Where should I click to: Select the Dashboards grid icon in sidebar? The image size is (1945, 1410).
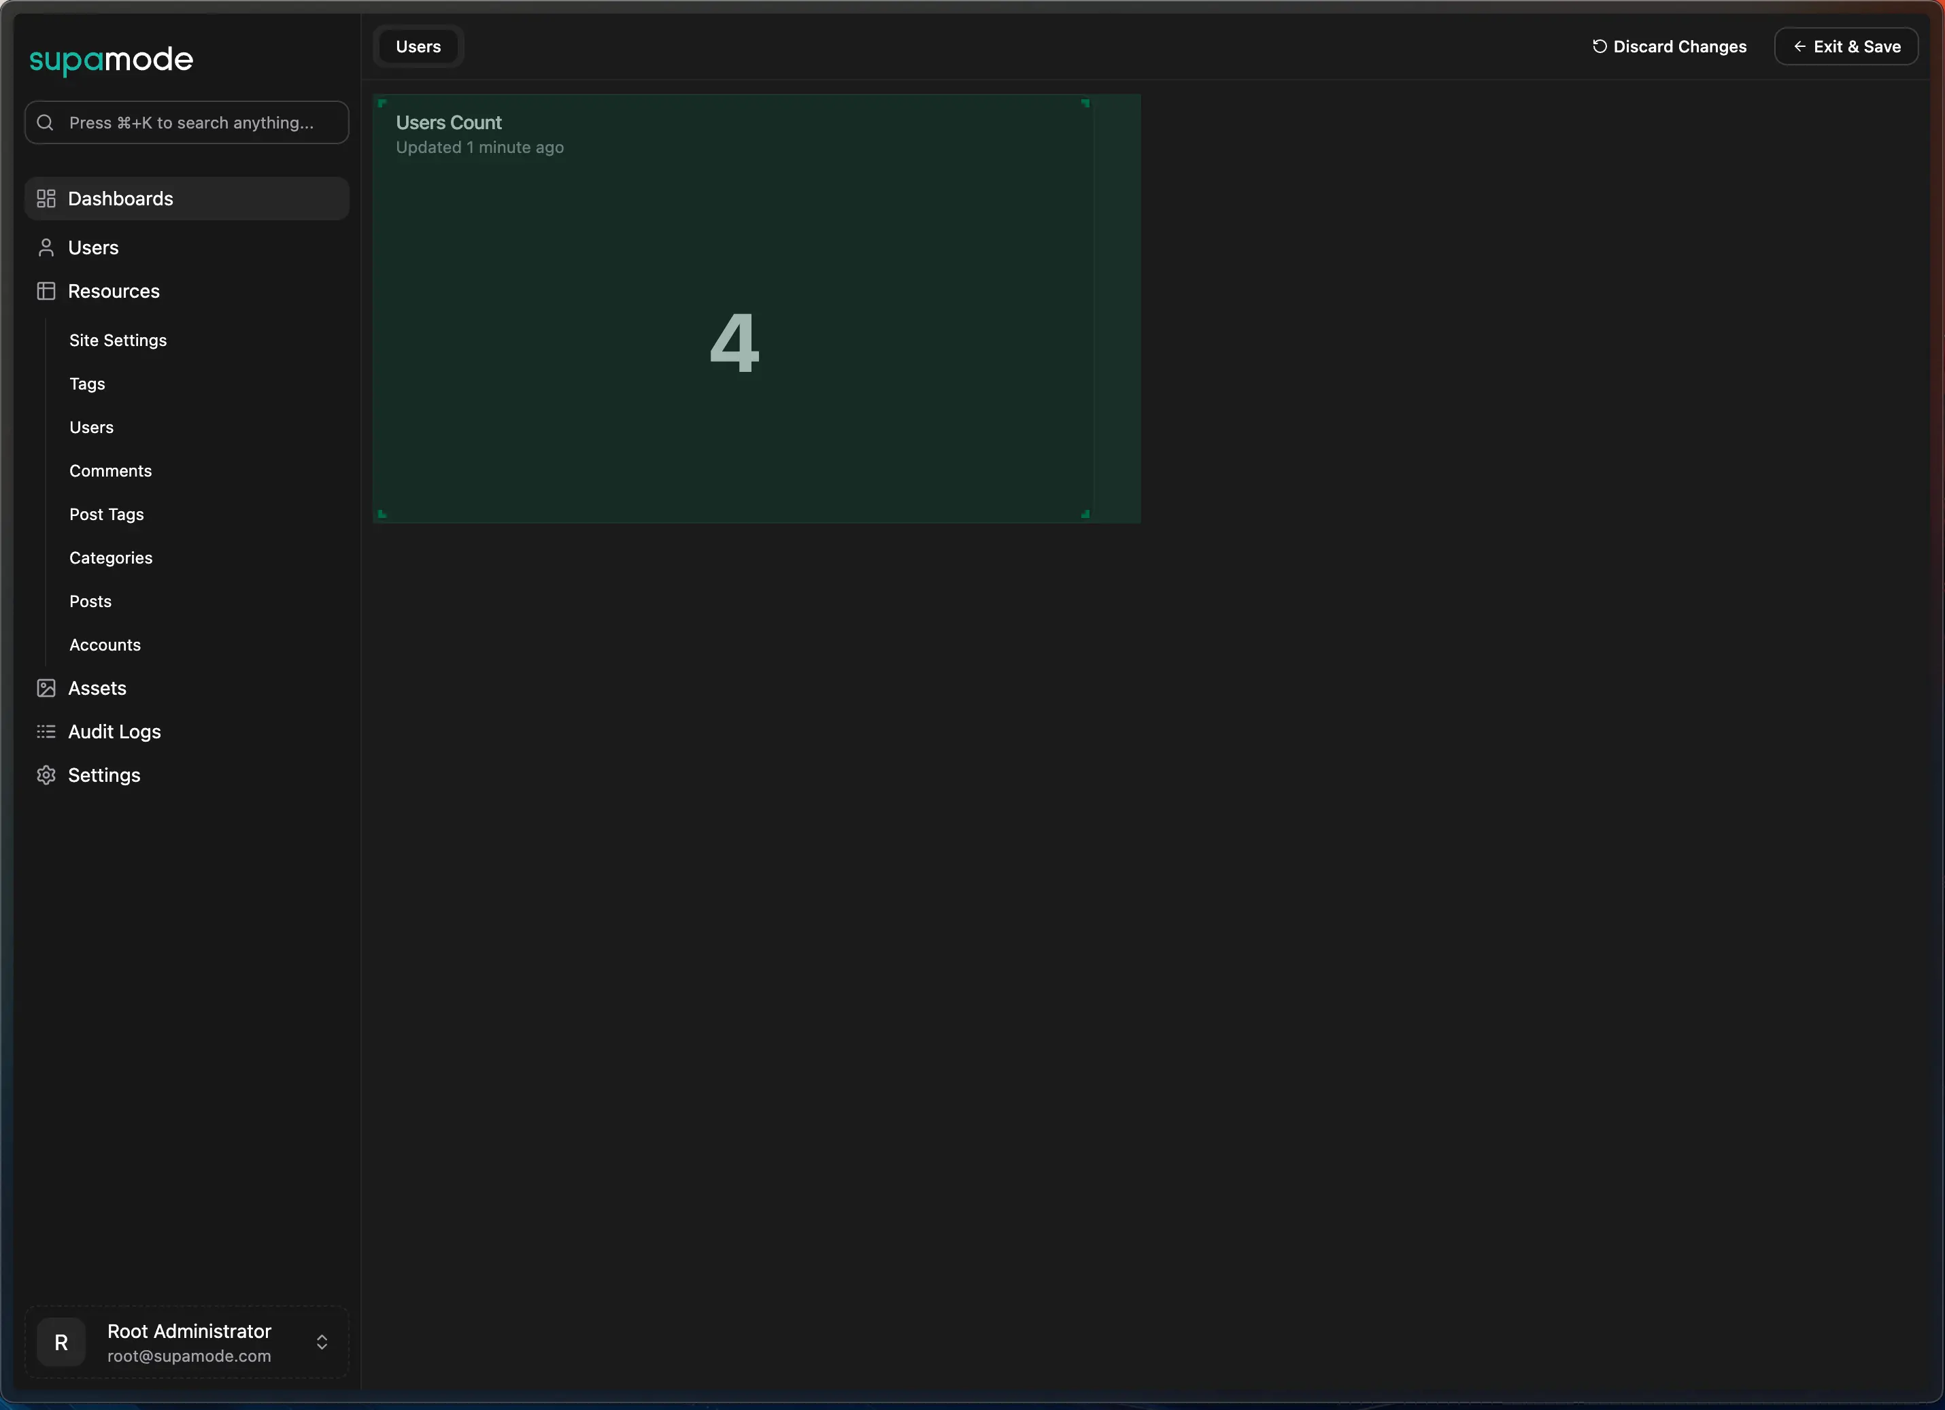coord(46,198)
